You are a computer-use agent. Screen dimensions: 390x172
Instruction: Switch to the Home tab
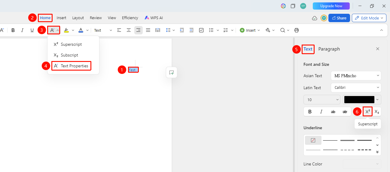tap(45, 18)
